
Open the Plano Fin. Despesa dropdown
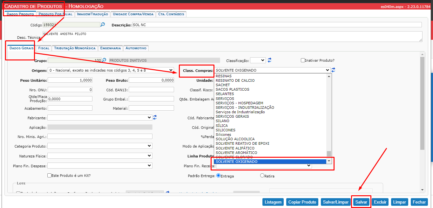tap(100, 166)
